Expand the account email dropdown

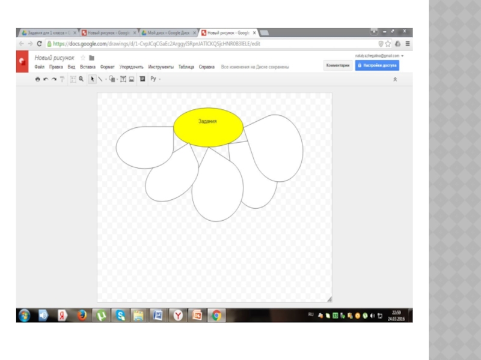point(402,56)
